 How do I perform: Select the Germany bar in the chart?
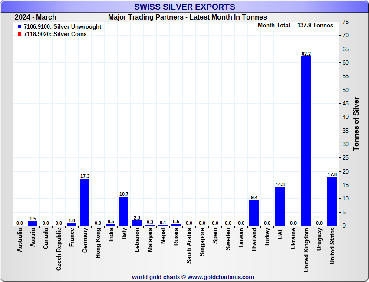tap(85, 202)
